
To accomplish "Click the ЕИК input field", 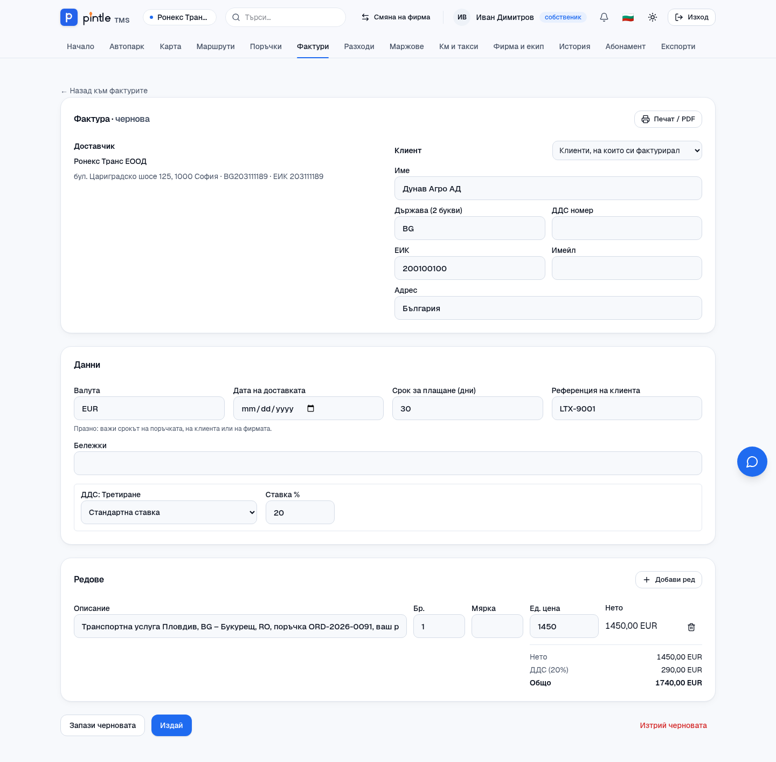I will pyautogui.click(x=469, y=268).
